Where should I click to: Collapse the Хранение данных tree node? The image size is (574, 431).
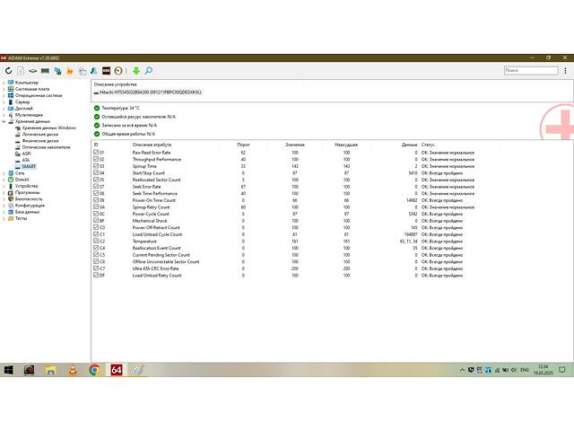point(4,121)
